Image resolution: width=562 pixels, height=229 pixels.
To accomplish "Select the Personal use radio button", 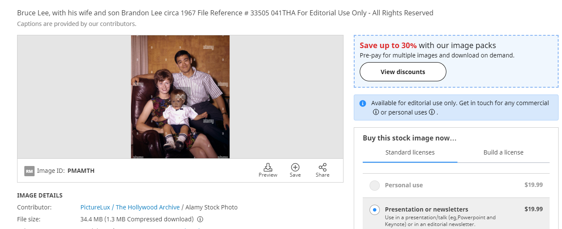I will point(374,186).
